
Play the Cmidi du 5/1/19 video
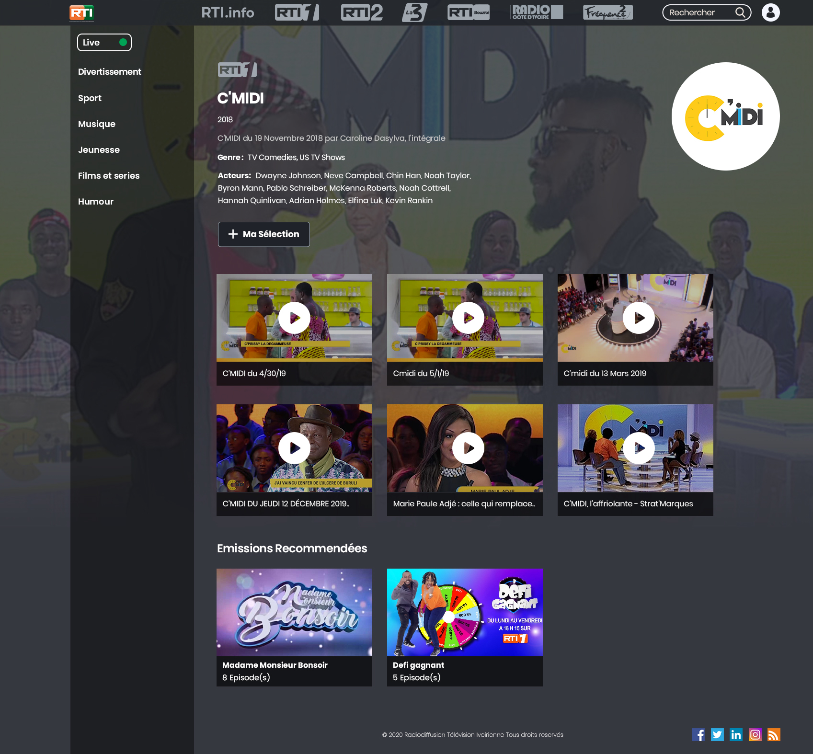coord(468,318)
